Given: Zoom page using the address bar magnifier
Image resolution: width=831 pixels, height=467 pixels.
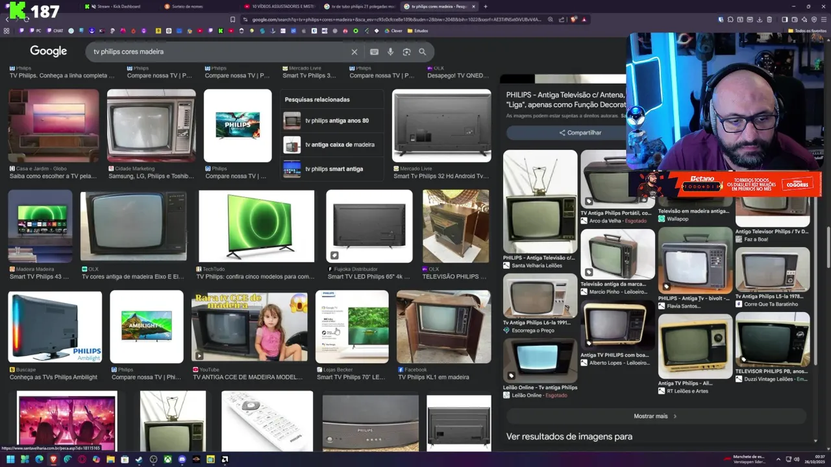Looking at the screenshot, I should pos(550,19).
